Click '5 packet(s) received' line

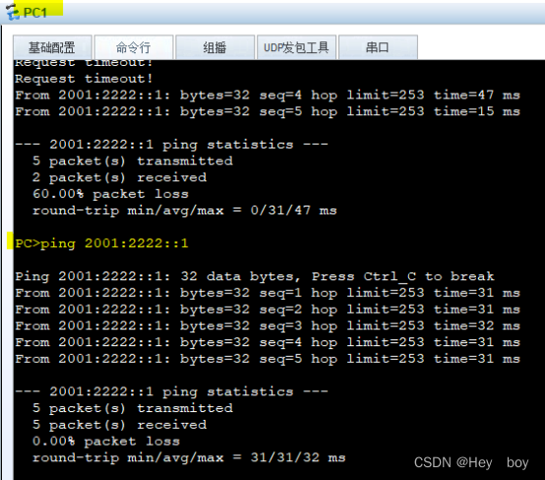point(119,424)
